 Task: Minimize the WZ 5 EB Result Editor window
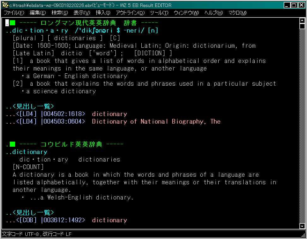tap(287, 5)
